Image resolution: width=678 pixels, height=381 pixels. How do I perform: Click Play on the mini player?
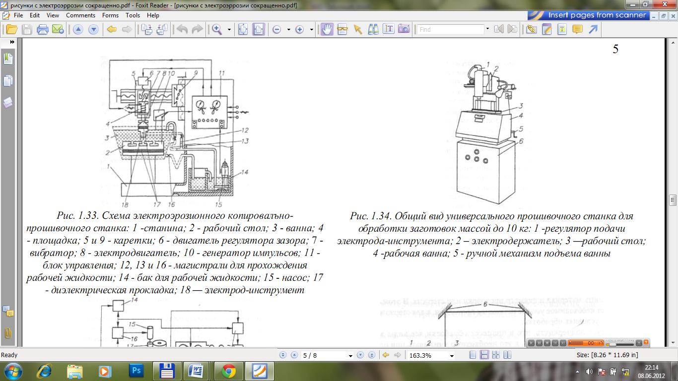pos(532,342)
